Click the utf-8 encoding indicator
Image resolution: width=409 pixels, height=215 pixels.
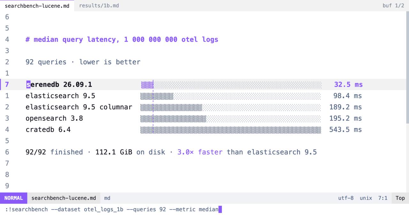[346, 198]
